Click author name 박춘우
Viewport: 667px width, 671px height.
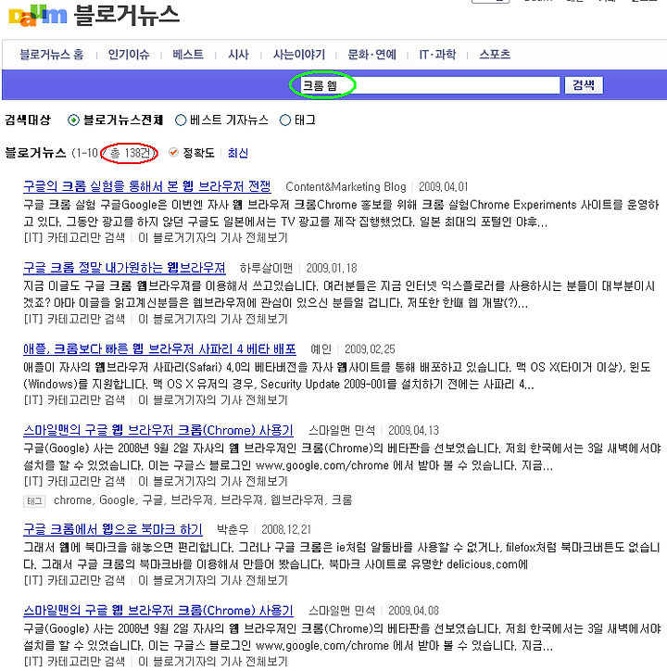point(233,530)
